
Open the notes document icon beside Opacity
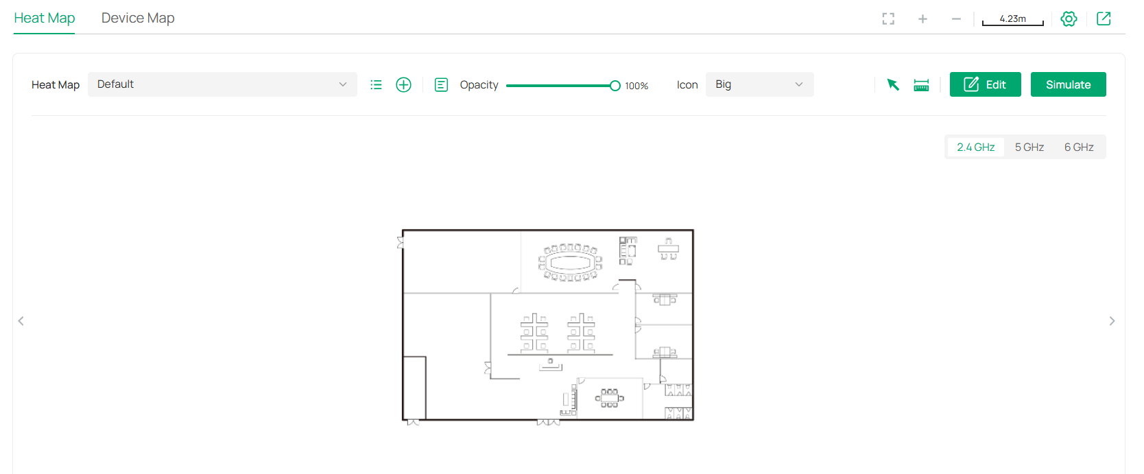pyautogui.click(x=441, y=85)
